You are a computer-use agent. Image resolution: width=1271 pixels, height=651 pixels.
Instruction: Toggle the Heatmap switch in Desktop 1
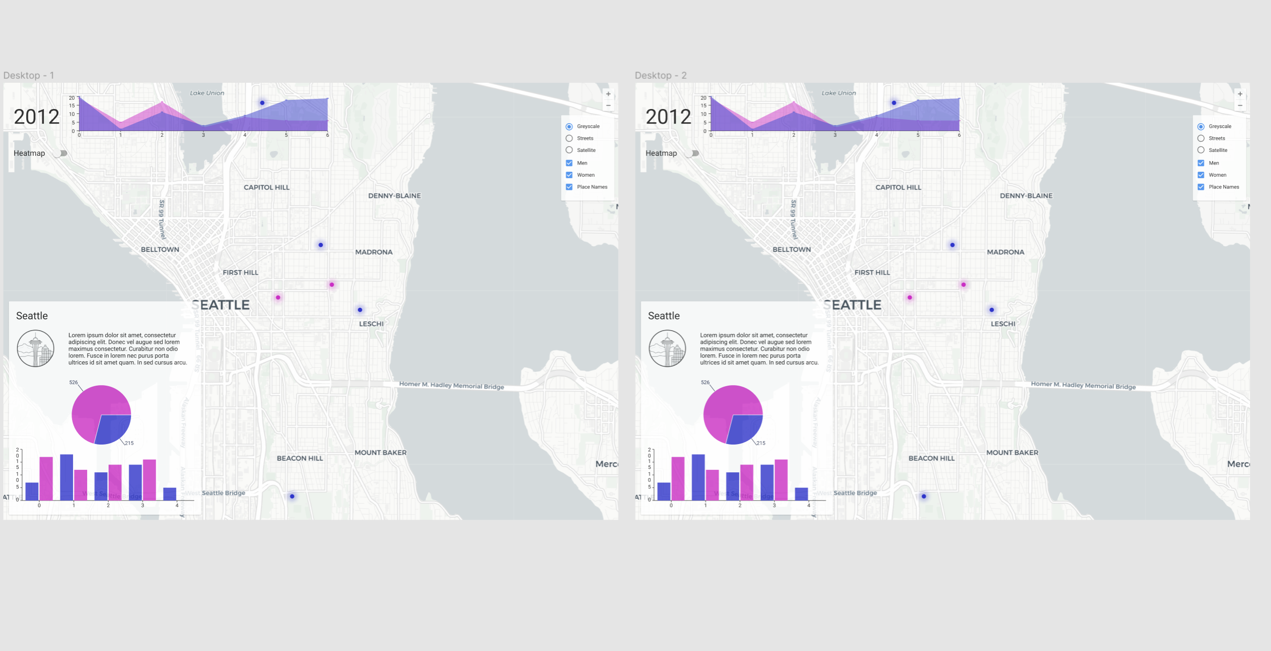pos(61,153)
